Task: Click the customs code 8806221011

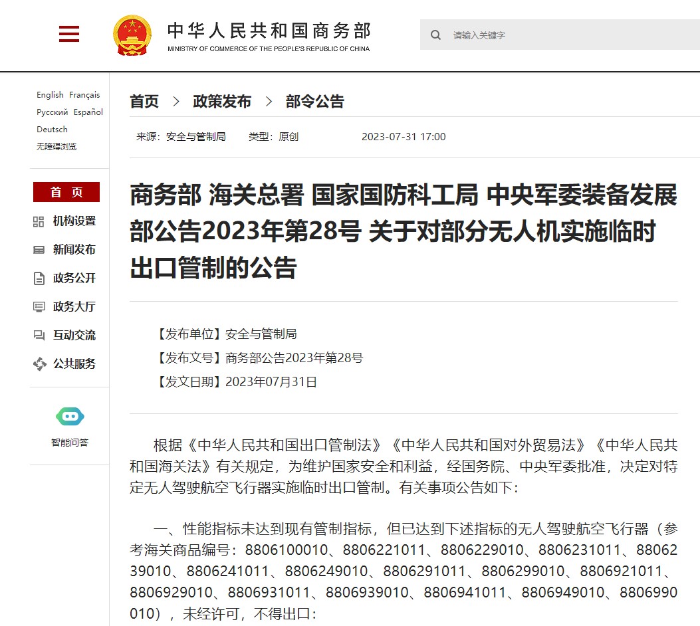Action: (384, 550)
